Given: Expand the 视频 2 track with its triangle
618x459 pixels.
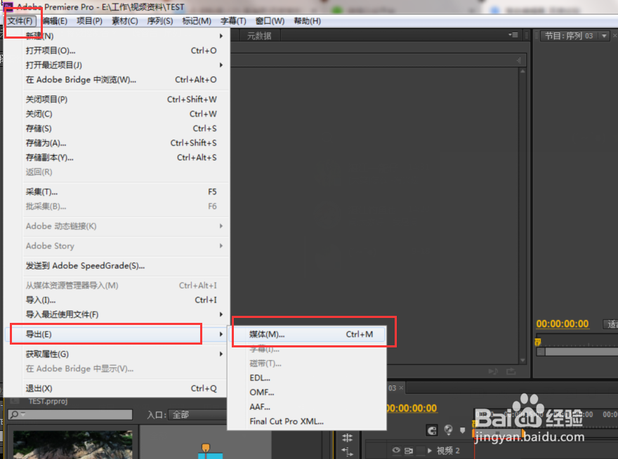Looking at the screenshot, I should [x=429, y=450].
